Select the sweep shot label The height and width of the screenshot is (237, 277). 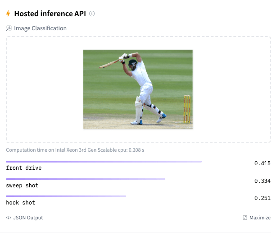point(22,186)
